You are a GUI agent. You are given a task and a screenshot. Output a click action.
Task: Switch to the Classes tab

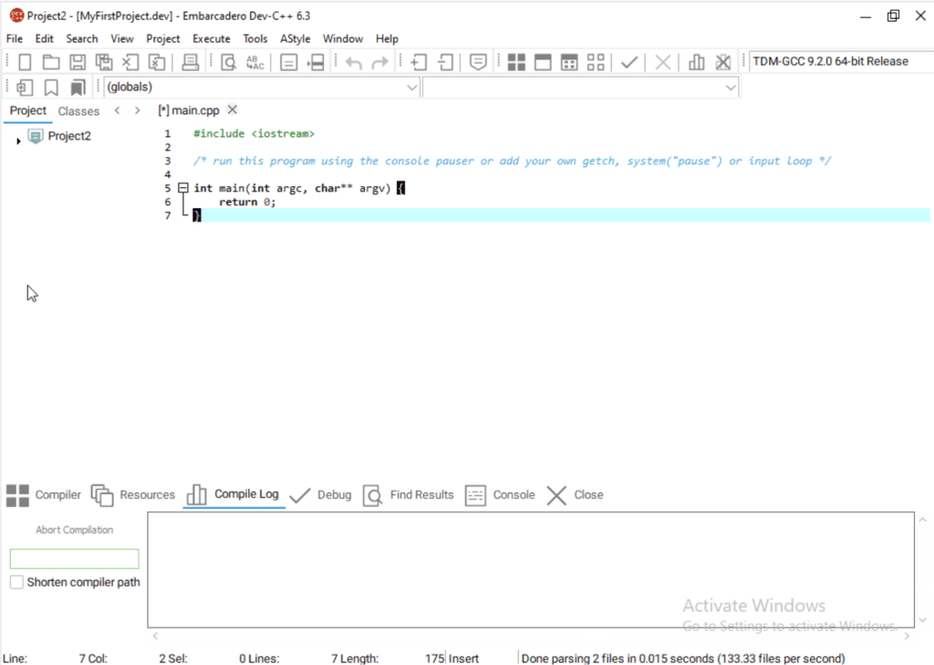(78, 111)
